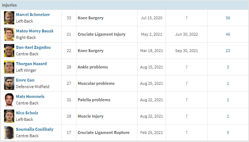Viewport: 249px width, 142px height.
Task: Open Dan-Axel Zagadou's player page
Action: (33, 47)
